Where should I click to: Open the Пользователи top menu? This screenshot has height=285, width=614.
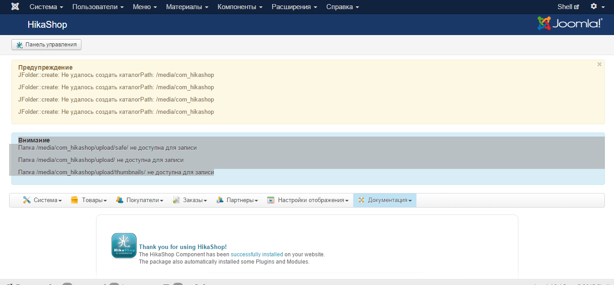click(x=98, y=7)
